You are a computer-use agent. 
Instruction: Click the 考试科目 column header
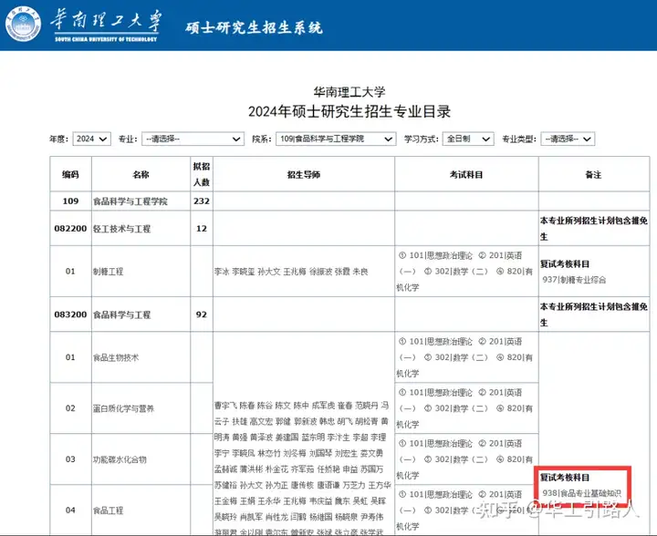466,174
